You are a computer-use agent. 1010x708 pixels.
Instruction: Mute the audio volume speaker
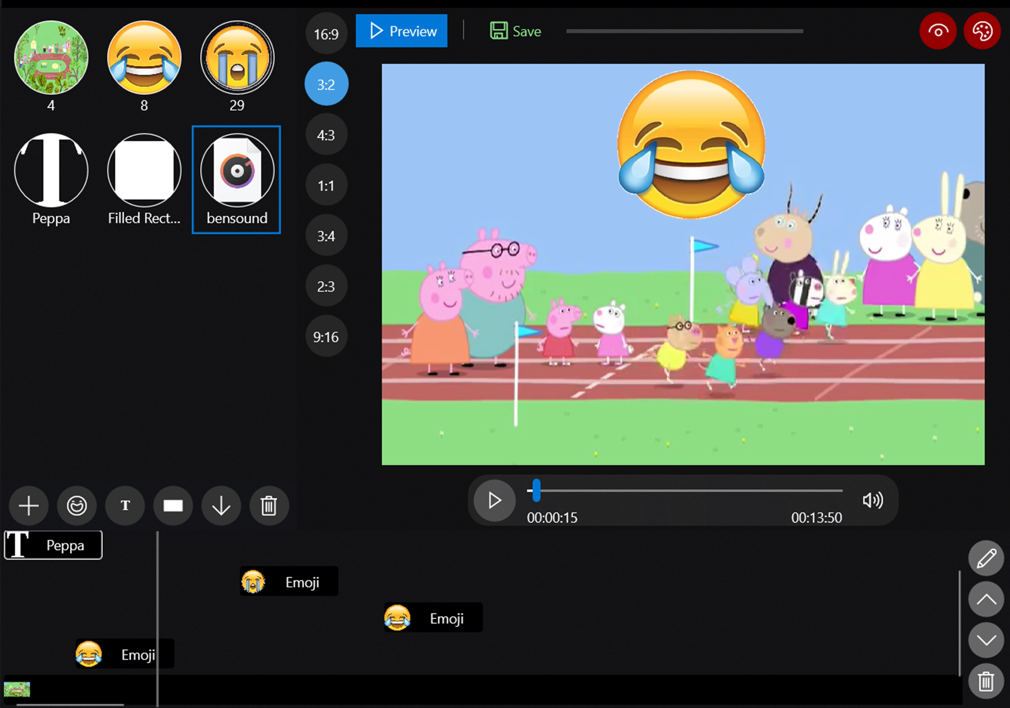pos(872,500)
